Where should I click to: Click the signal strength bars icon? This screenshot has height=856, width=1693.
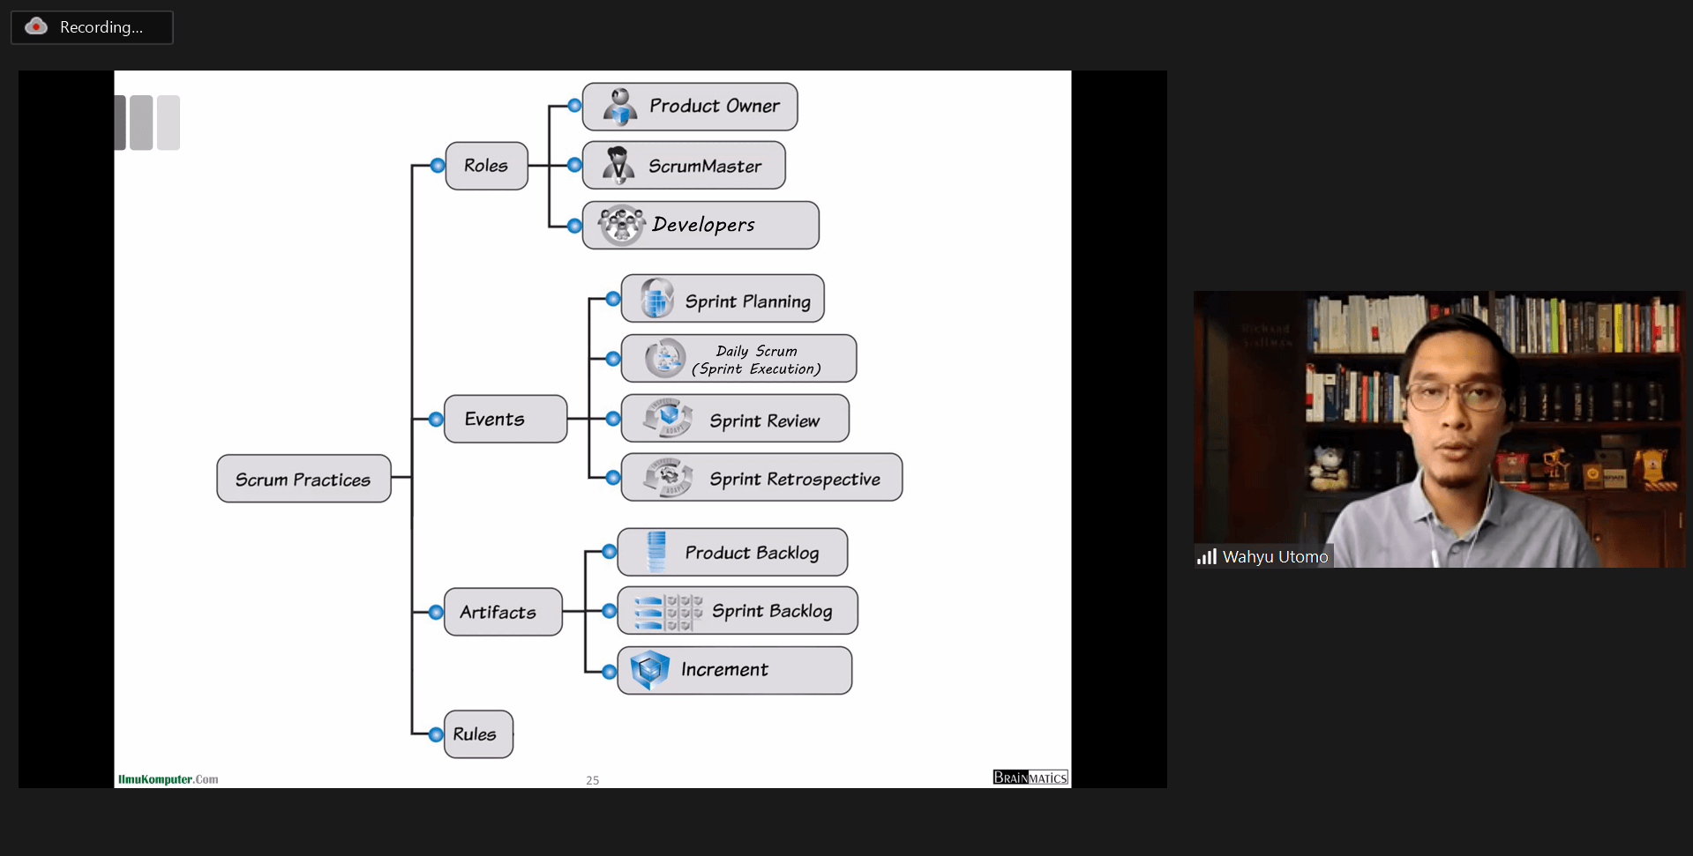tap(1206, 557)
